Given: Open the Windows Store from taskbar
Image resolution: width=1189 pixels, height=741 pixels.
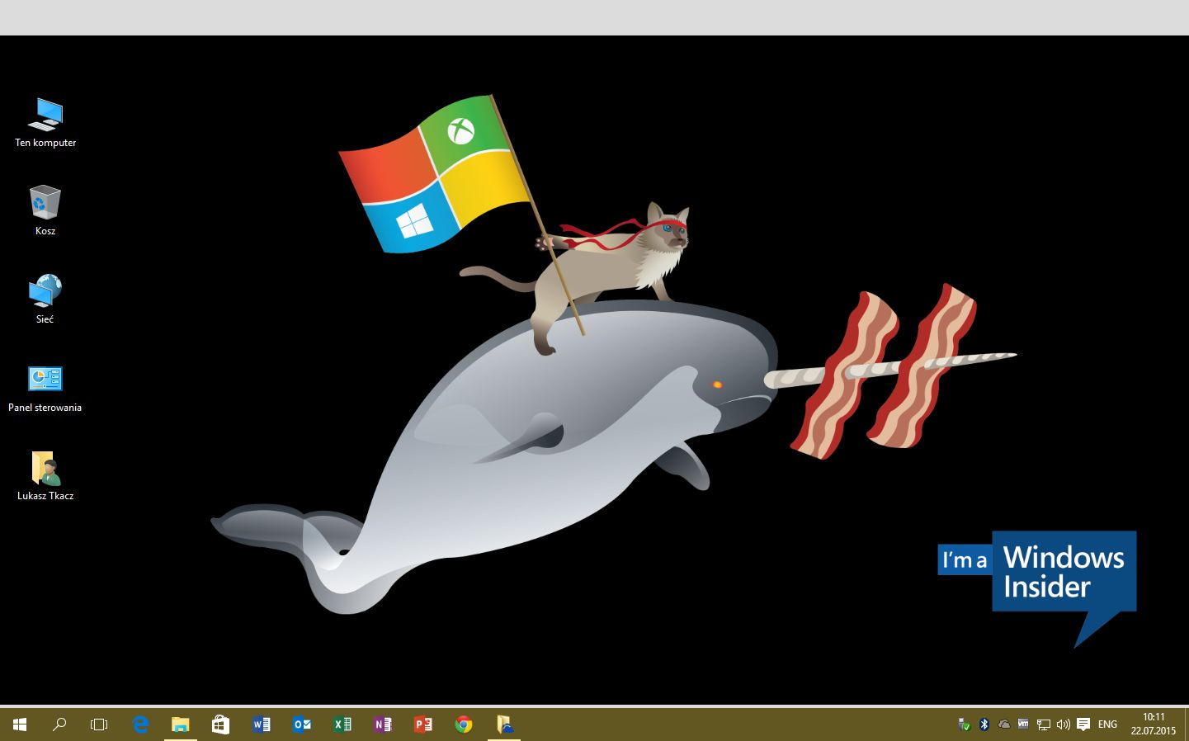Looking at the screenshot, I should coord(220,724).
